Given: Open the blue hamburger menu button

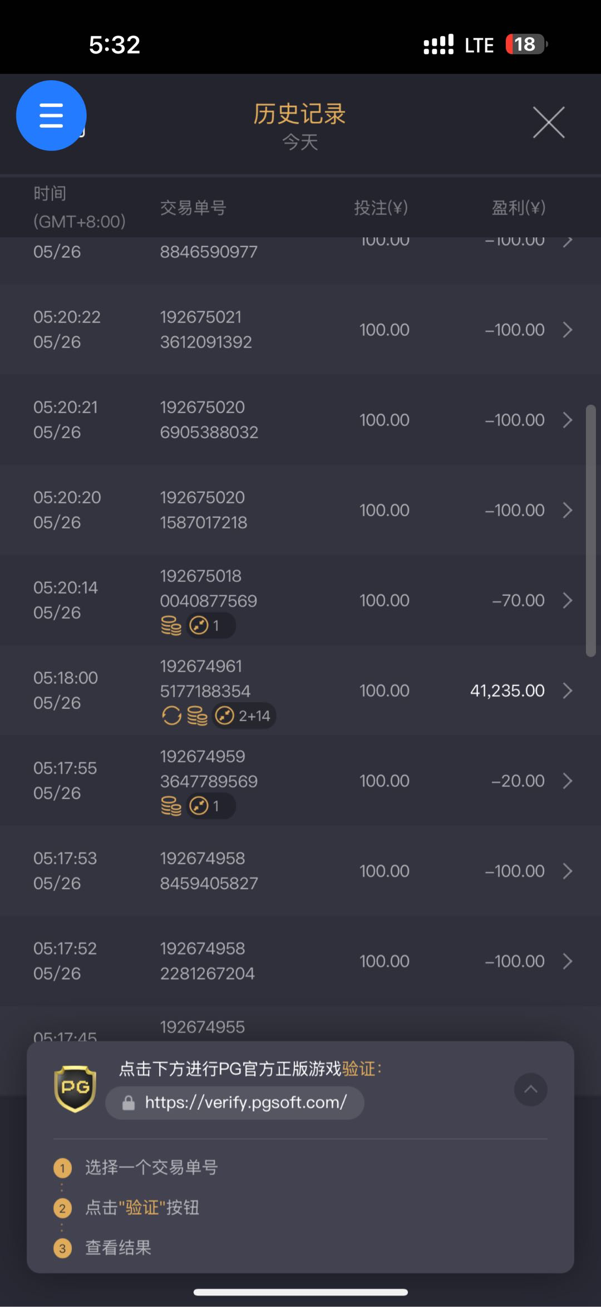Looking at the screenshot, I should coord(51,115).
